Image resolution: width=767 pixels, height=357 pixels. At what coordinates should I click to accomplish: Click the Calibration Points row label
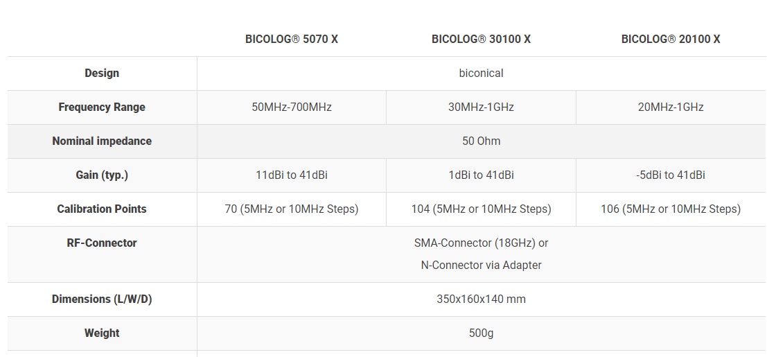102,209
